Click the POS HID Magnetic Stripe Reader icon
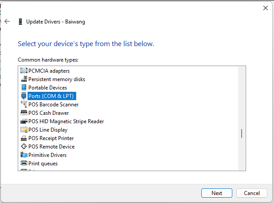This screenshot has width=274, height=203. tap(24, 121)
